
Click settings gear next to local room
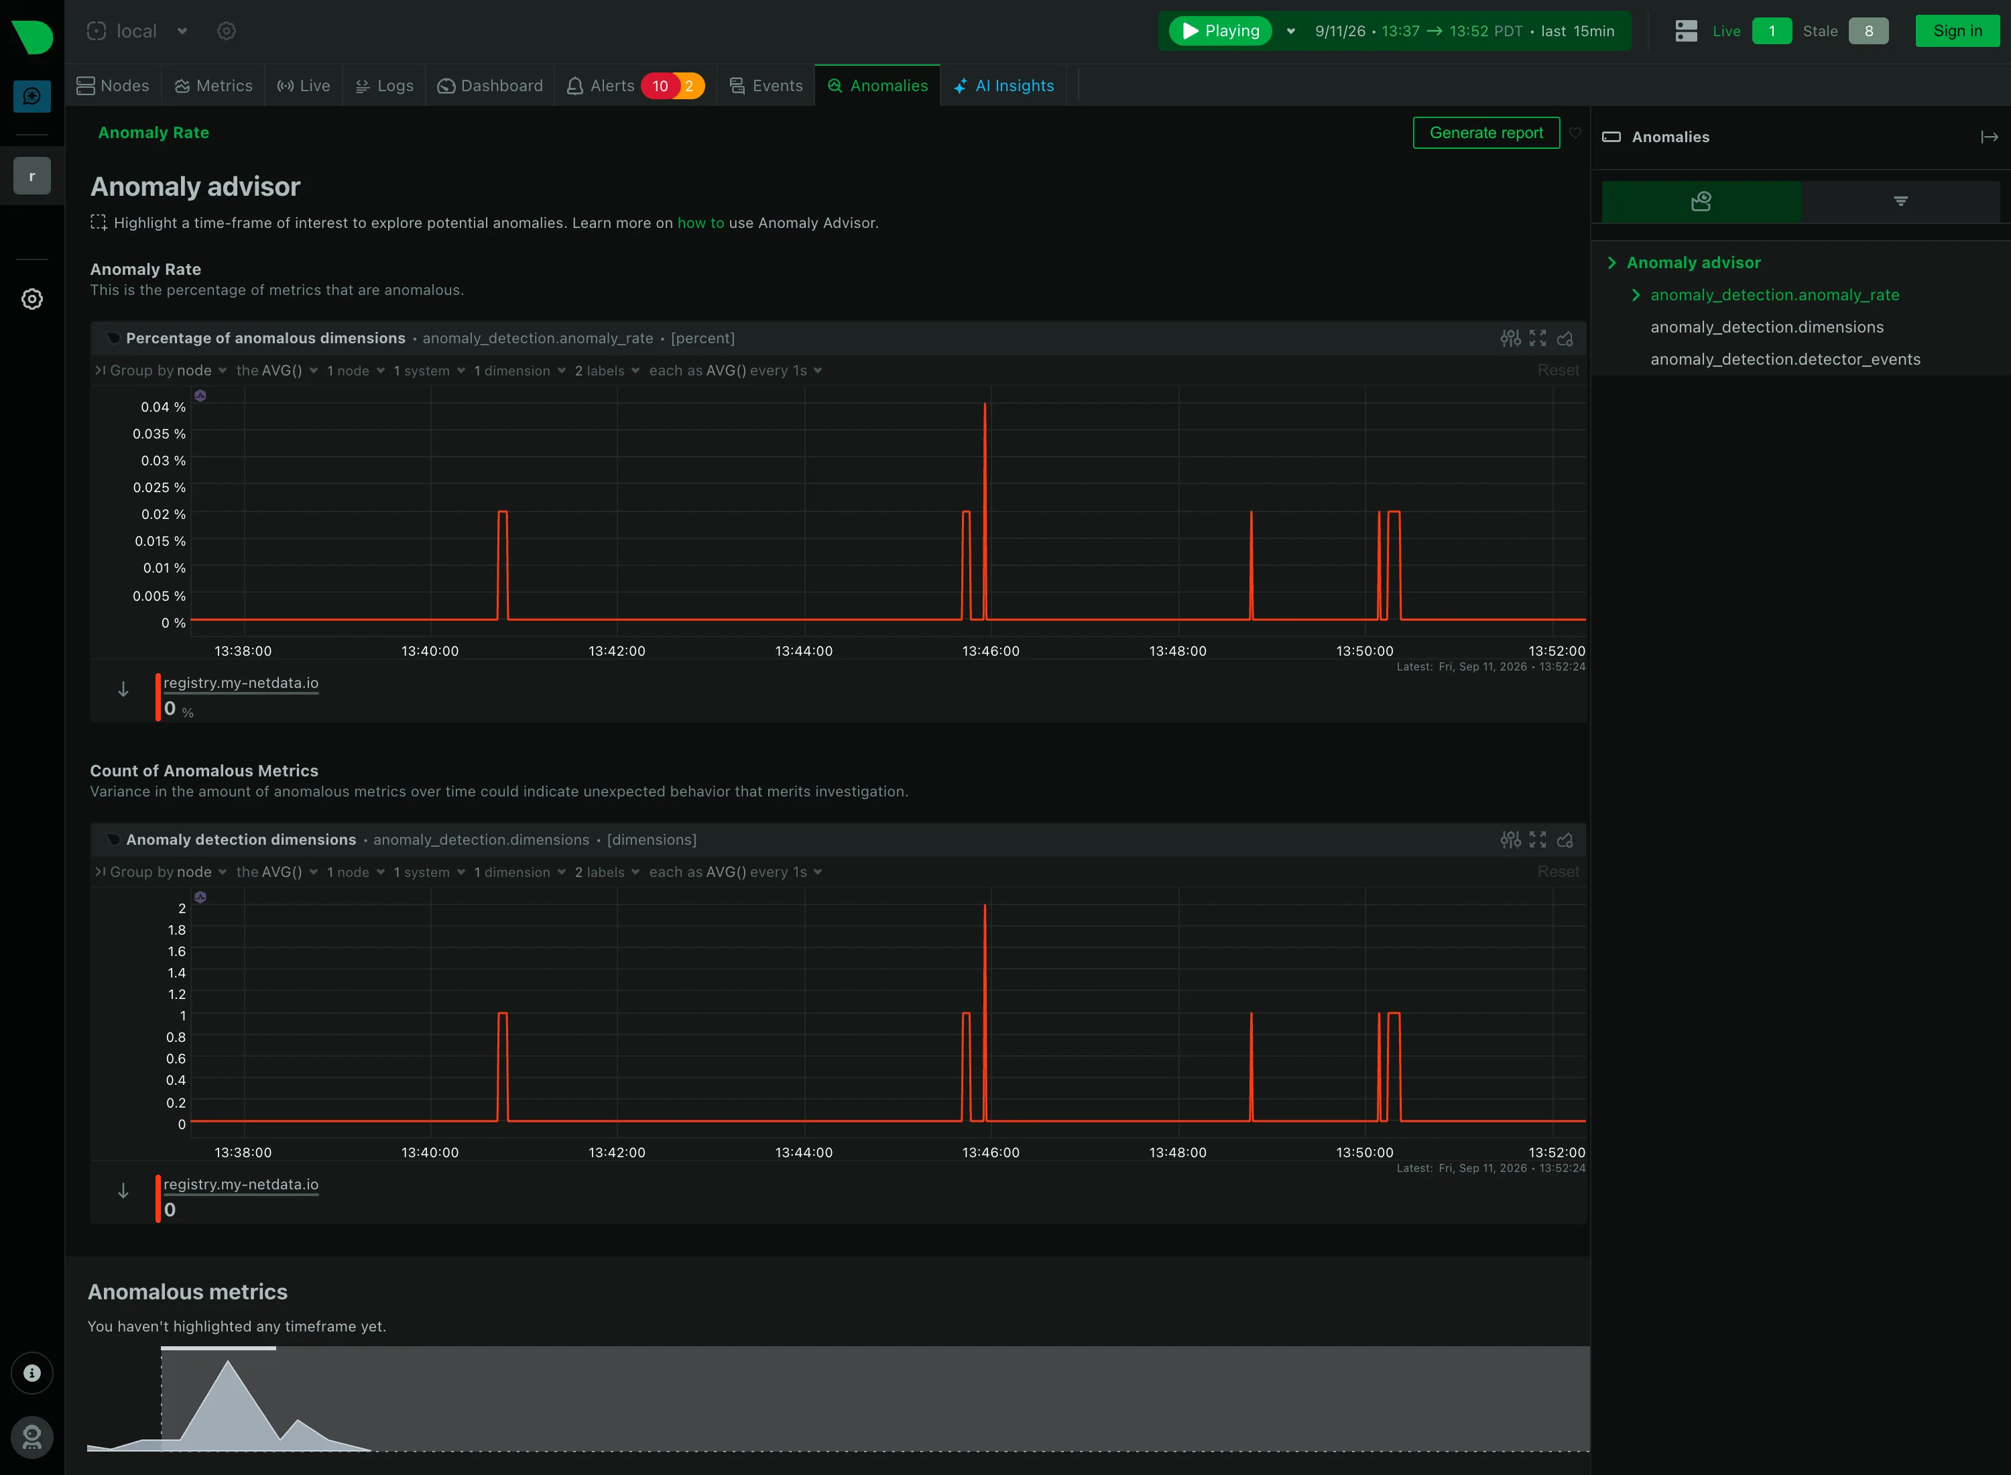(227, 32)
